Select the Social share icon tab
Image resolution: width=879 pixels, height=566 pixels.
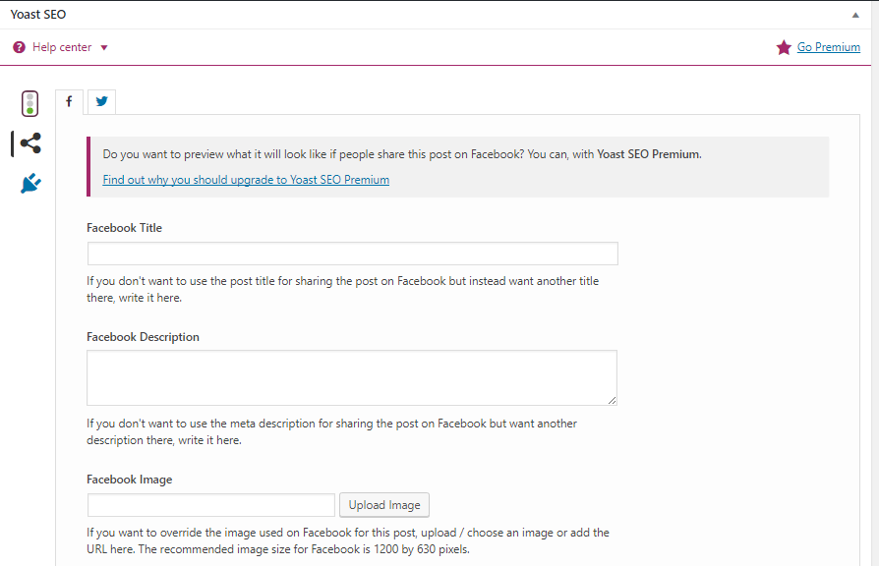pyautogui.click(x=30, y=143)
